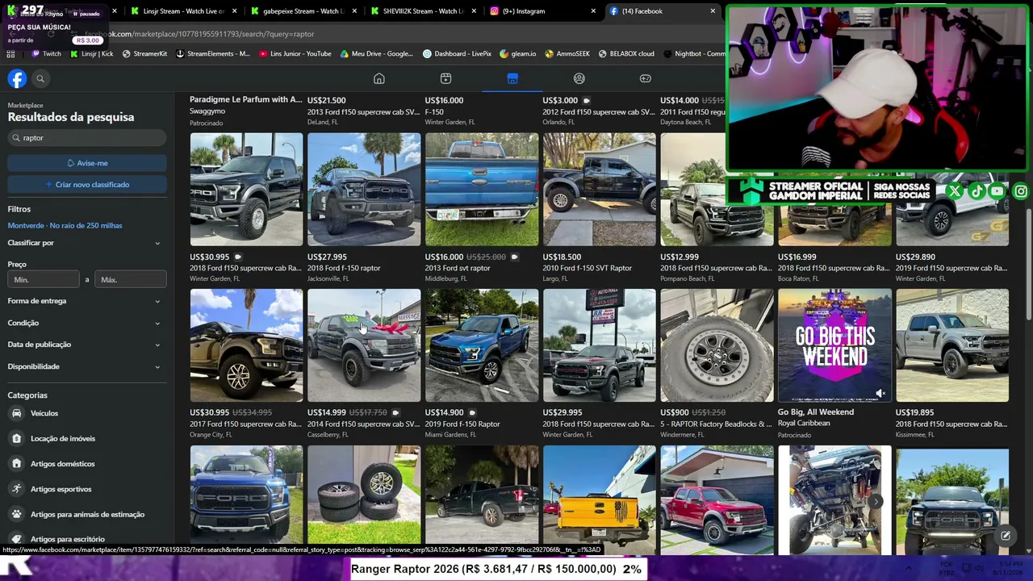Open the AmmoSEEK bookmark
Image resolution: width=1033 pixels, height=581 pixels.
click(567, 54)
